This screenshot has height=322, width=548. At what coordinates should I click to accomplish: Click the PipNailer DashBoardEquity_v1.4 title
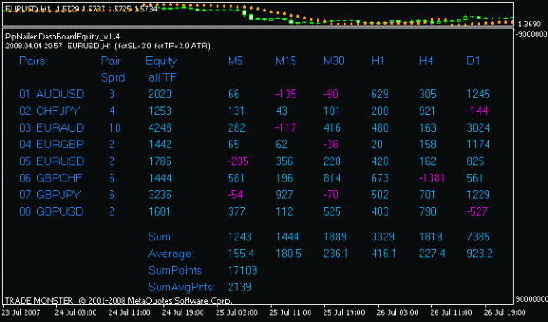[x=63, y=37]
